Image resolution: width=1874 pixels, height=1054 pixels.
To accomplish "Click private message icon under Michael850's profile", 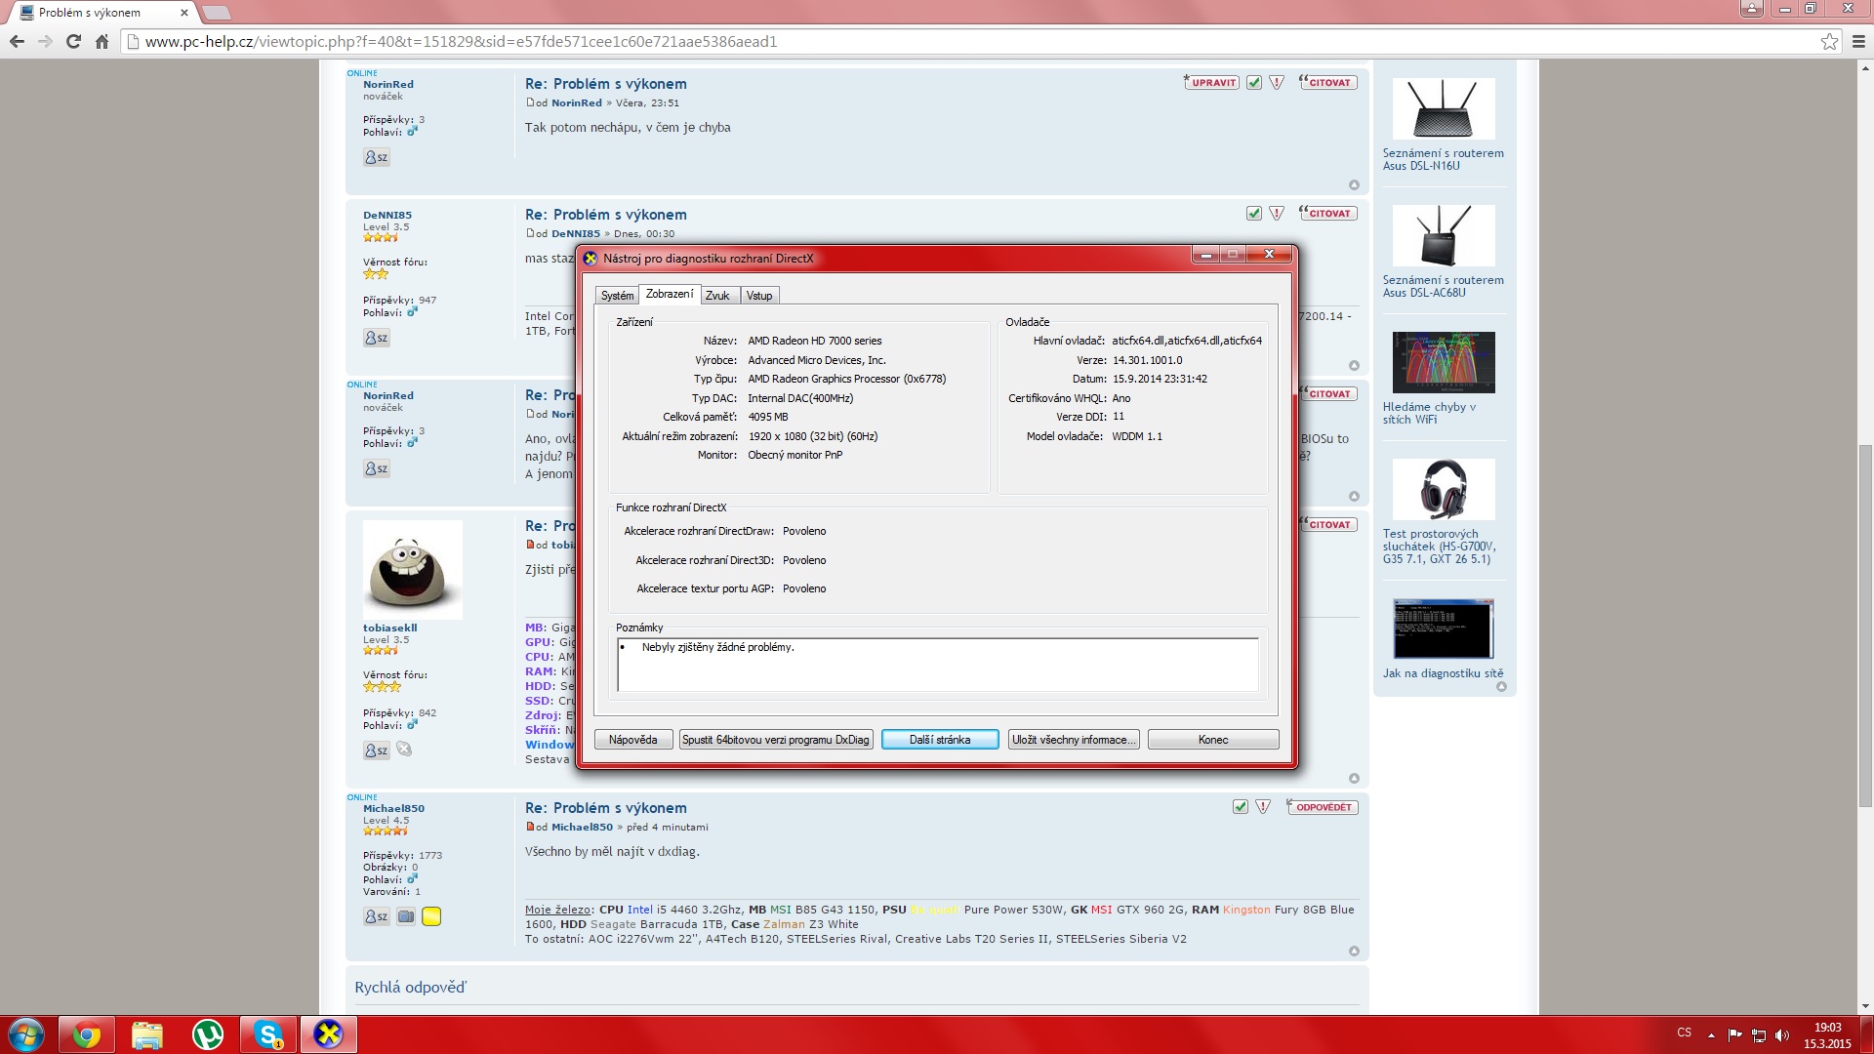I will 376,916.
